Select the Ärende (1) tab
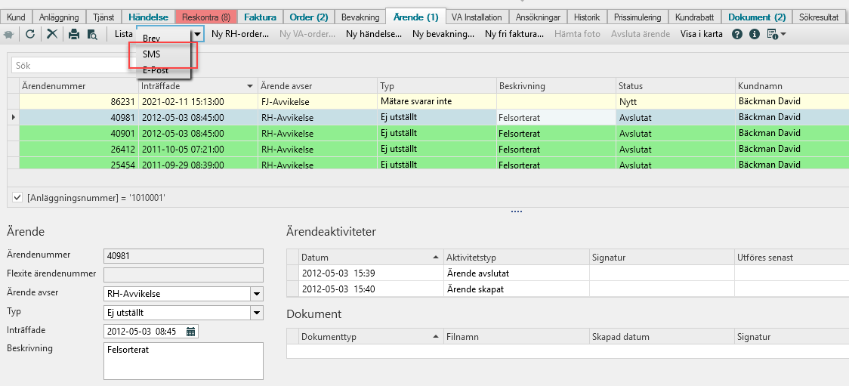Image resolution: width=849 pixels, height=386 pixels. [x=416, y=17]
